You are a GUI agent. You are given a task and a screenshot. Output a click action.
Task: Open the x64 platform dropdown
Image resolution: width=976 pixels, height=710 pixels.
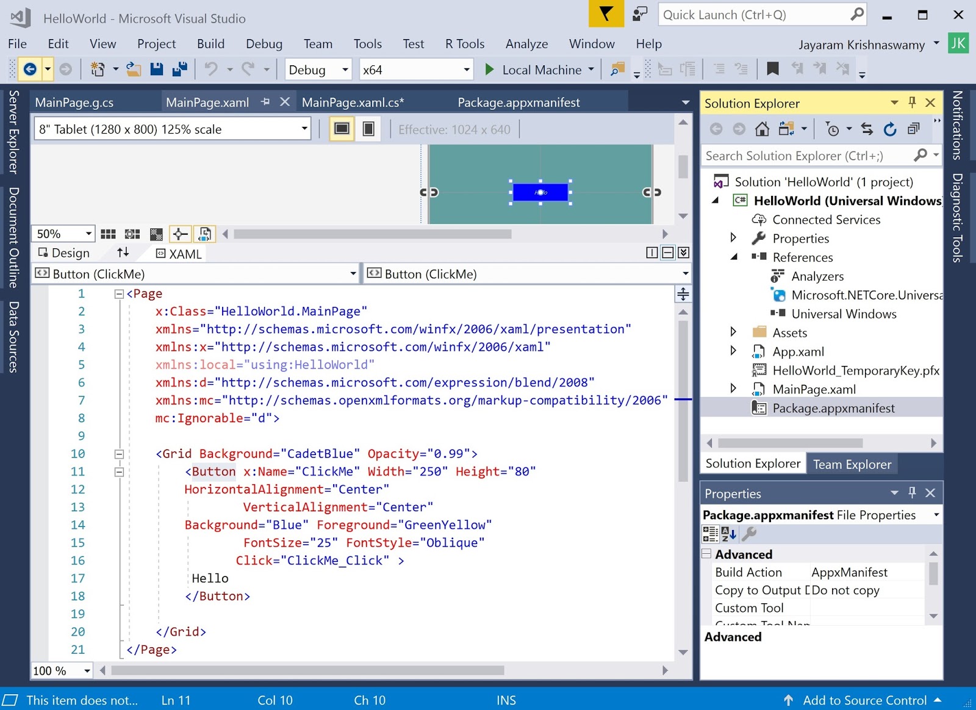point(465,69)
